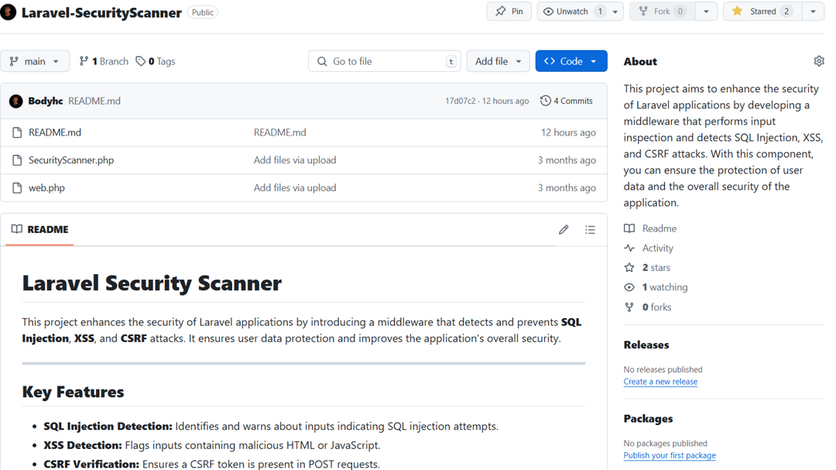Open the commit history via the clock icon
The image size is (836, 470).
[x=544, y=101]
